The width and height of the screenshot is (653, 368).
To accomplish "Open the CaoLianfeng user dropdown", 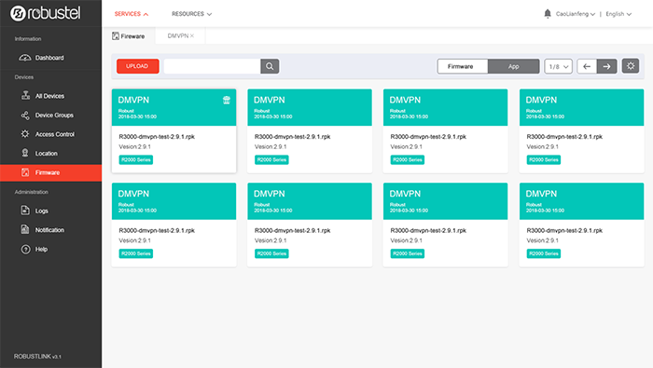I will pyautogui.click(x=576, y=14).
